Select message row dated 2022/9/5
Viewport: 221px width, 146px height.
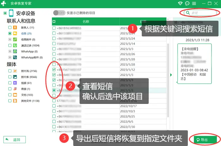[109, 122]
